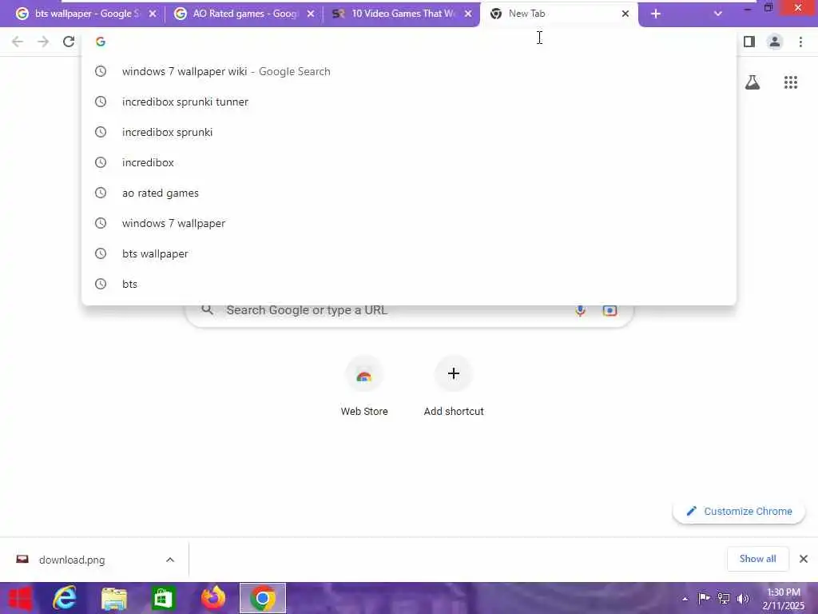Screen dimensions: 818x614
Task: Open the side panel icon
Action: [749, 42]
